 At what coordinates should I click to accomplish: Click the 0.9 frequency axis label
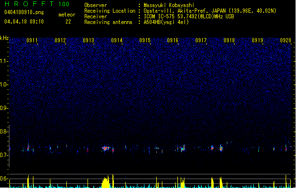coord(4,108)
